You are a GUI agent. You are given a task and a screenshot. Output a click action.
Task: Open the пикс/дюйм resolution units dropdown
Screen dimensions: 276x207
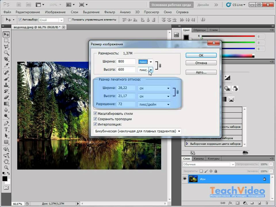[x=154, y=104]
